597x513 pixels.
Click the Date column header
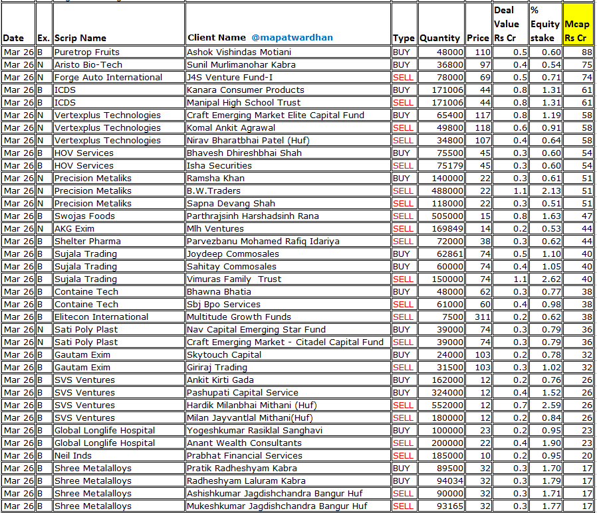coord(18,25)
